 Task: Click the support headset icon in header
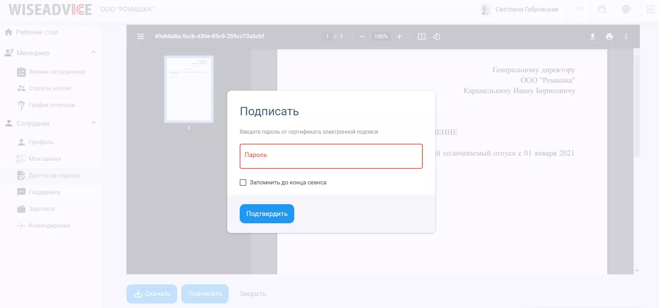click(602, 9)
